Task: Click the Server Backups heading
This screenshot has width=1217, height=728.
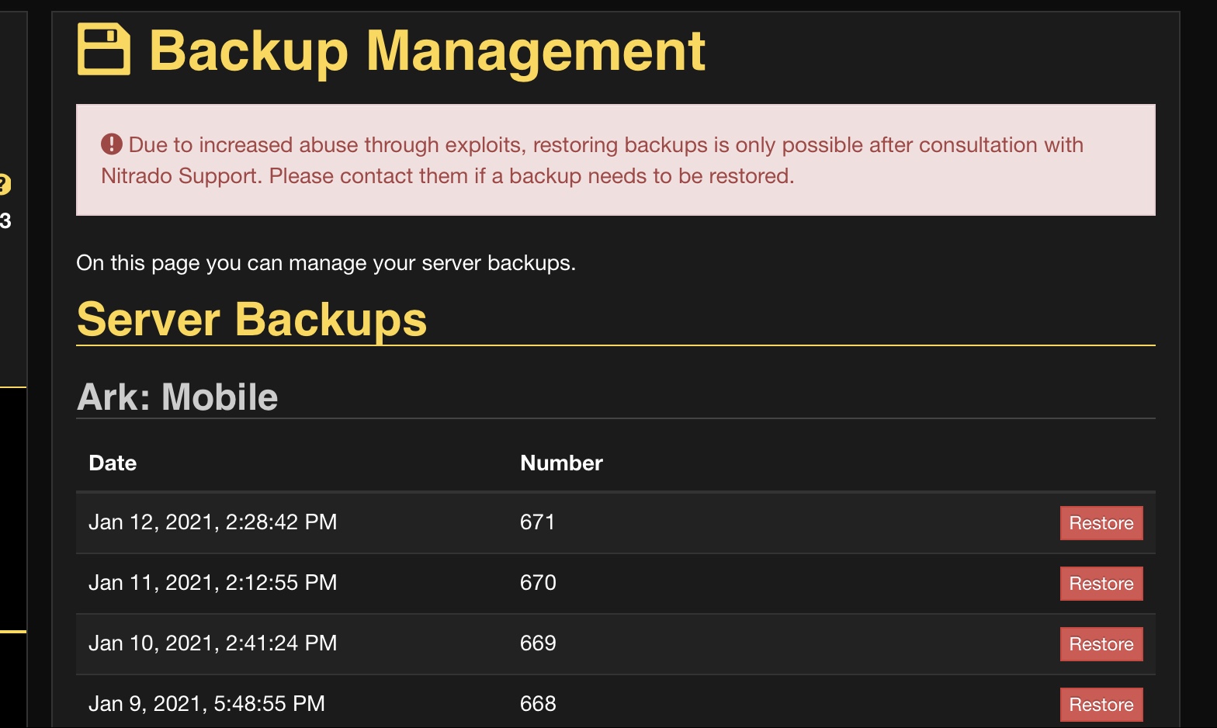Action: [252, 320]
